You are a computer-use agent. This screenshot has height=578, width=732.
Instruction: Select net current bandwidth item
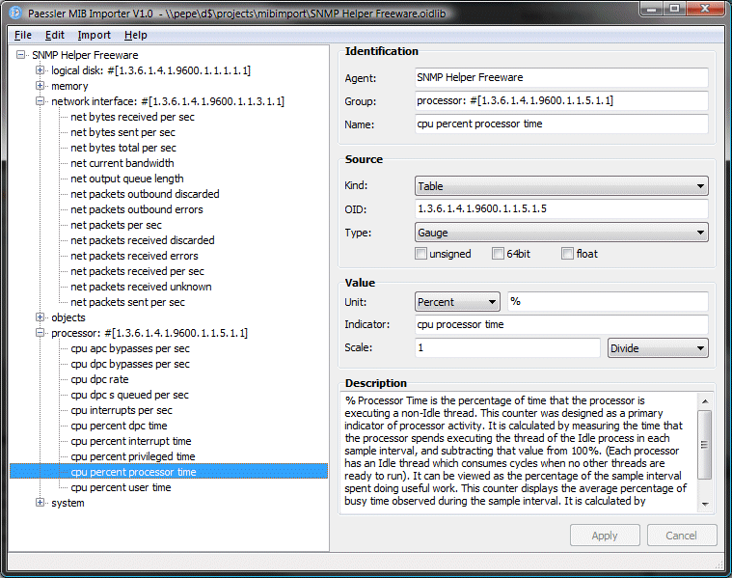pos(122,163)
